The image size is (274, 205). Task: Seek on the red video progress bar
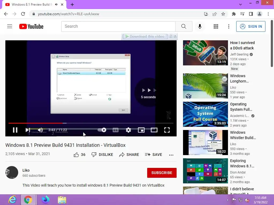(x=91, y=123)
